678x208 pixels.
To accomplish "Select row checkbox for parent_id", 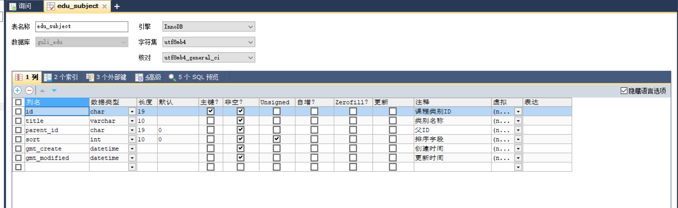I will 18,130.
